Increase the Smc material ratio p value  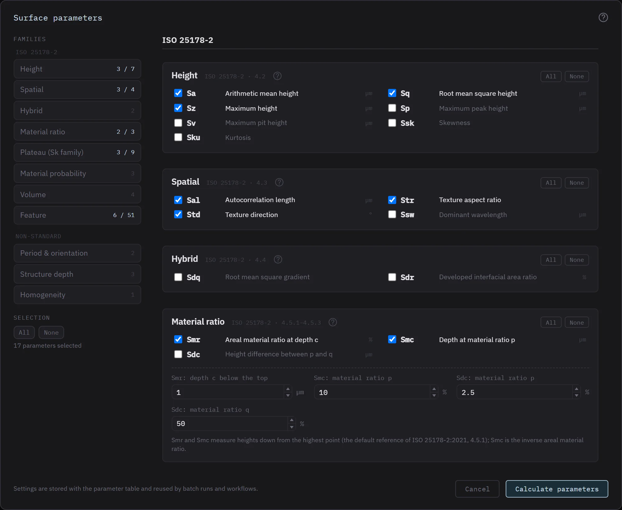click(434, 389)
